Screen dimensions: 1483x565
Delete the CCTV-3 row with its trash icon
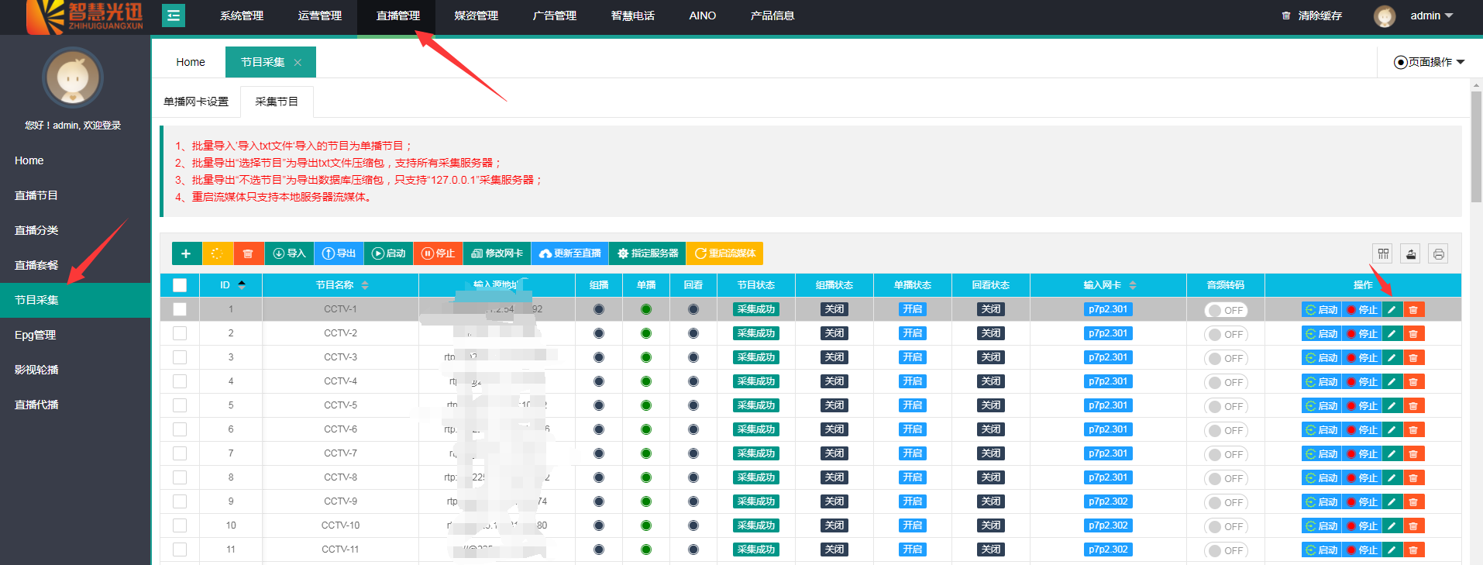click(x=1413, y=357)
